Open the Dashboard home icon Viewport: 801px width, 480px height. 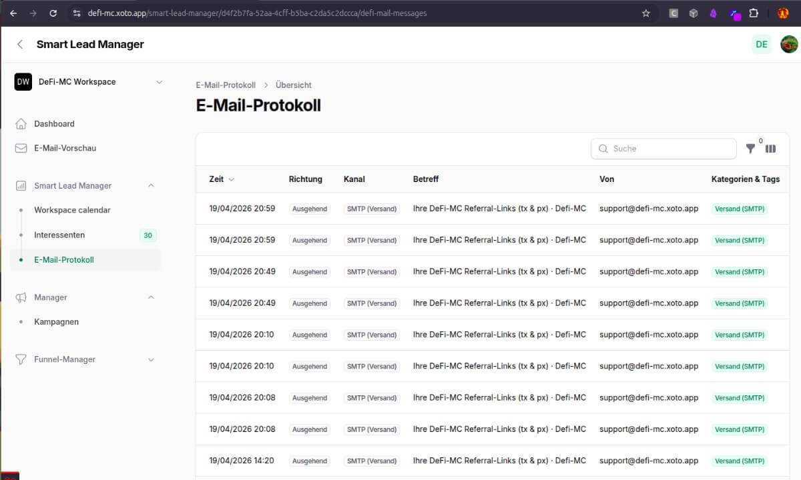tap(21, 124)
